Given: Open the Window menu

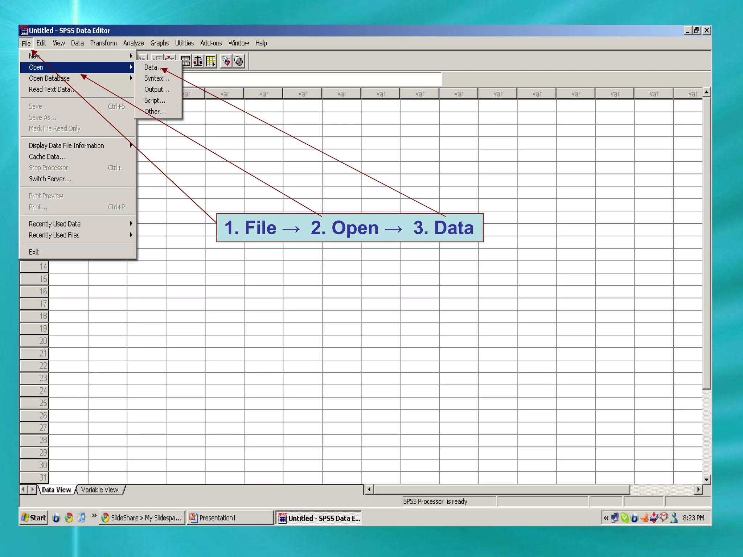Looking at the screenshot, I should coord(238,43).
